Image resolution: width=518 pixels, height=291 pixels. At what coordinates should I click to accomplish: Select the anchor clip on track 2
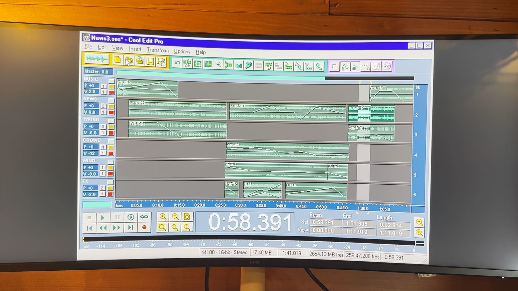pos(288,112)
